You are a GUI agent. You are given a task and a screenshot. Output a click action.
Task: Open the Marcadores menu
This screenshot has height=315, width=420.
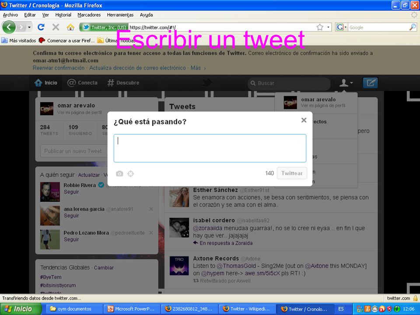pos(89,15)
